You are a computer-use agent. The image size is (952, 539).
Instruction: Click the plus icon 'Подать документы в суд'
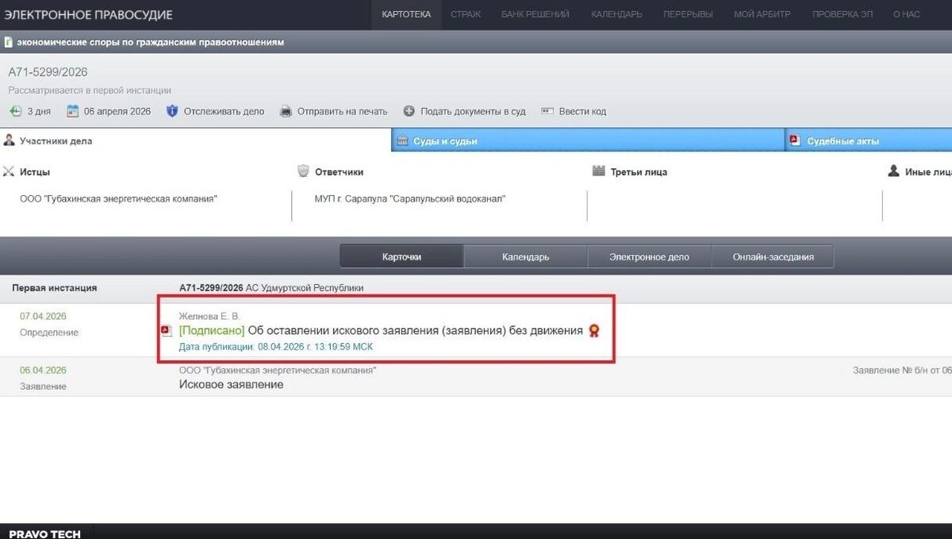[409, 111]
